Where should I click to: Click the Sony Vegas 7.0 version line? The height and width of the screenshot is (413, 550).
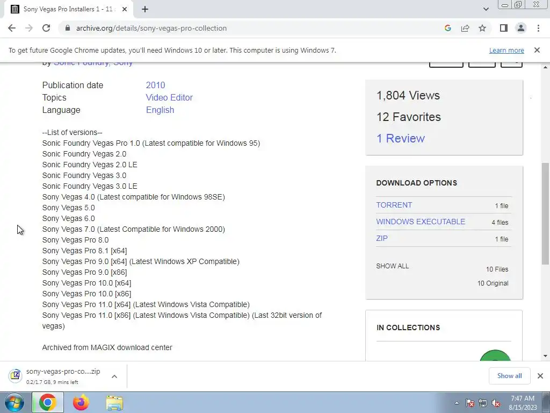134,229
